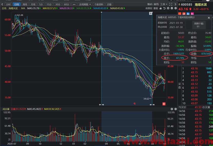Click buy level 1 price 43.16
Image resolution: width=213 pixels, height=146 pixels.
(x=194, y=68)
